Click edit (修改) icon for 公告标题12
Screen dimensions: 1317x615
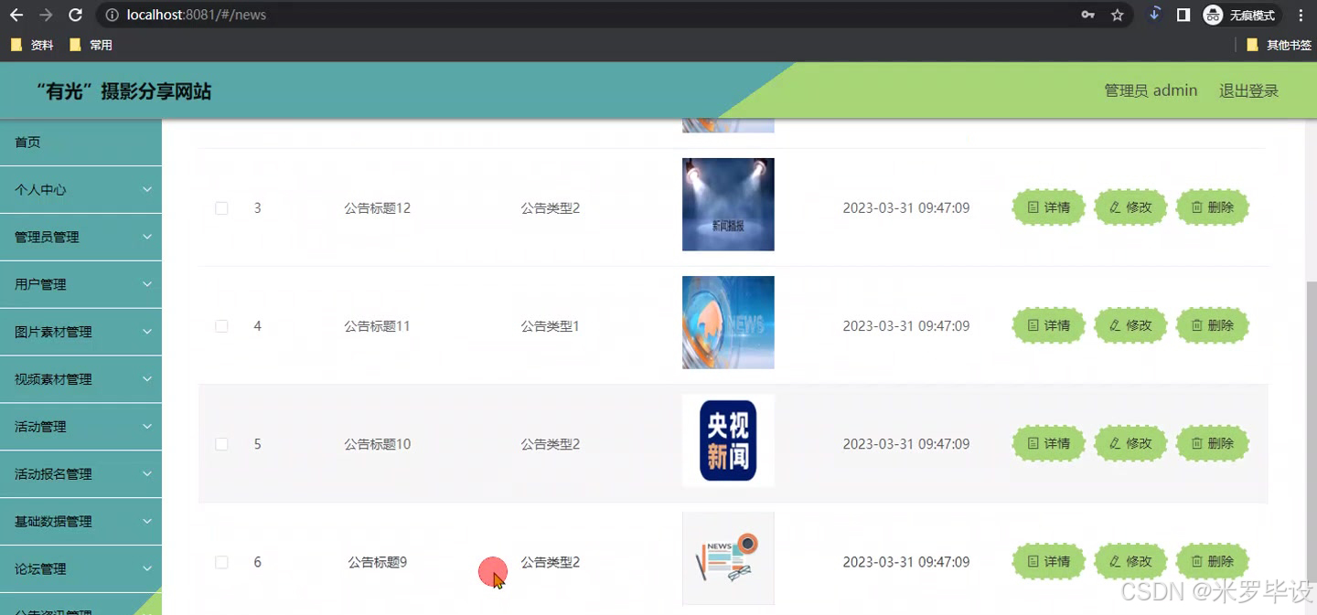tap(1130, 207)
